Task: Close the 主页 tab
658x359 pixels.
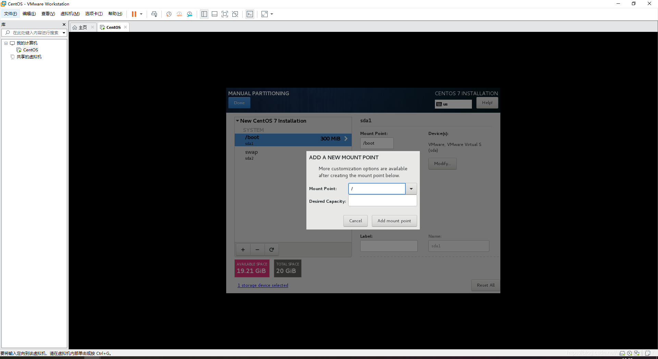Action: 93,27
